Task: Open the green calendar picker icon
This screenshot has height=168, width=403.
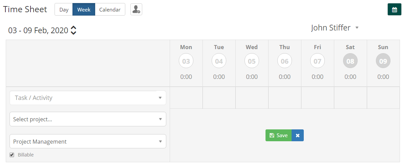Action: (x=394, y=9)
